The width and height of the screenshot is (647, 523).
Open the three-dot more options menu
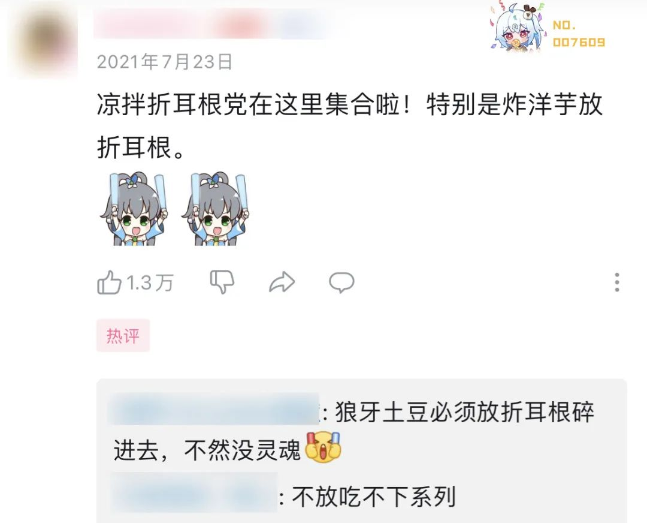[617, 282]
